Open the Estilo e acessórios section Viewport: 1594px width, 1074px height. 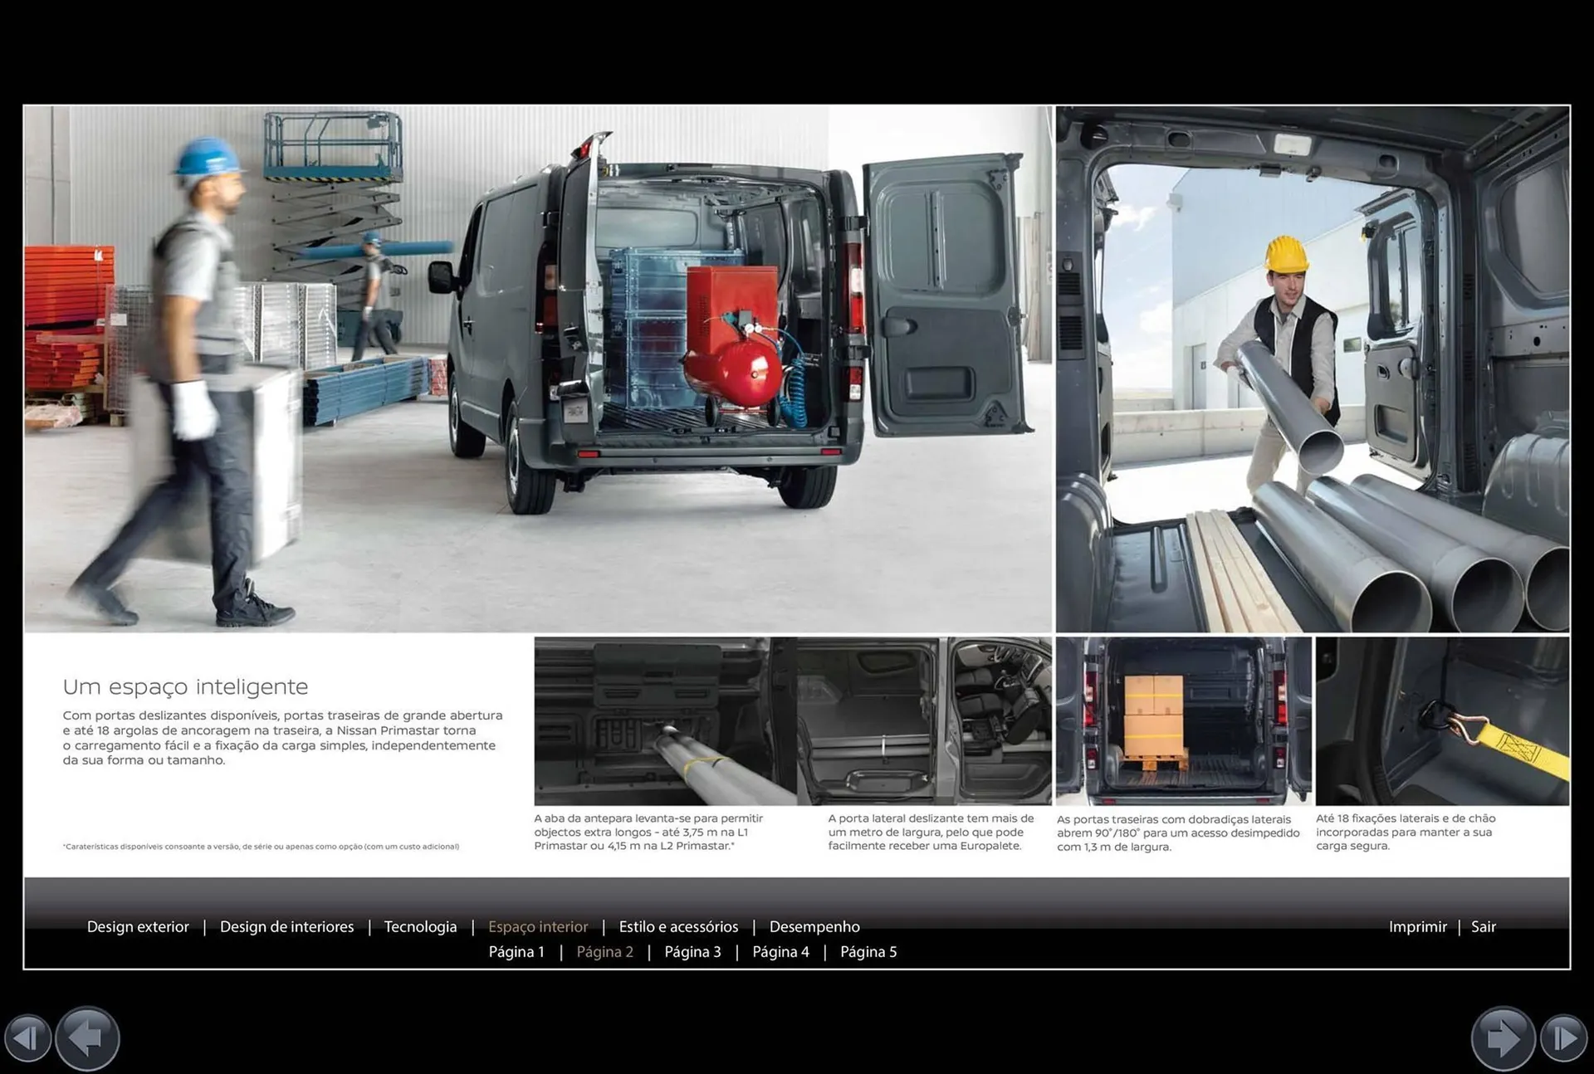point(678,926)
